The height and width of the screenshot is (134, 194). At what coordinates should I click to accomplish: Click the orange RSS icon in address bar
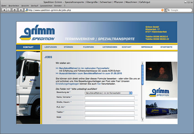coord(162,10)
